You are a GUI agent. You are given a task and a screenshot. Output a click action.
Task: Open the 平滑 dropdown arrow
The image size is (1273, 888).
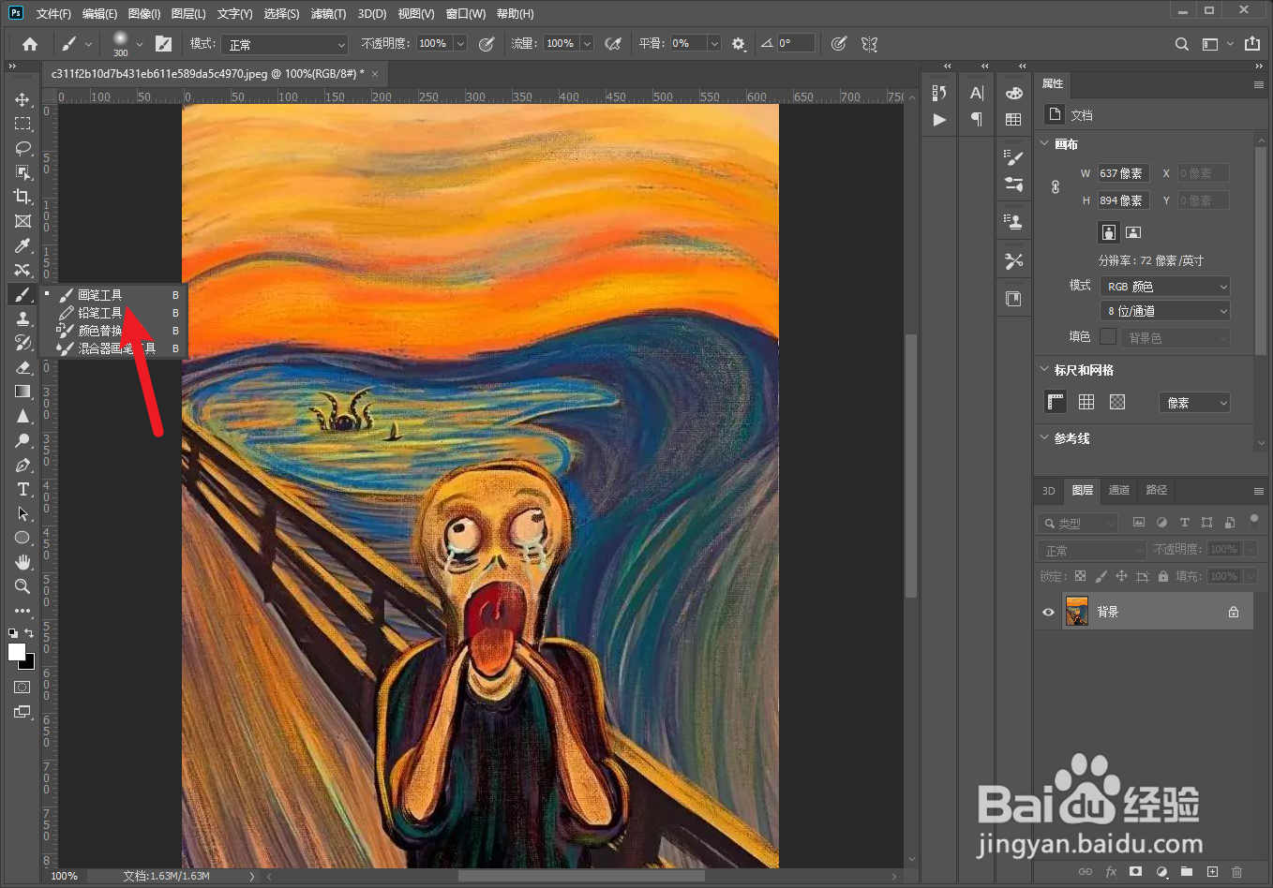tap(714, 44)
